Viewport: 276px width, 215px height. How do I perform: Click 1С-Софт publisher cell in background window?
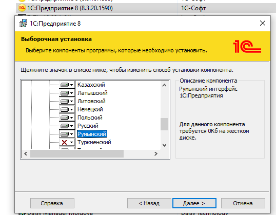pyautogui.click(x=193, y=8)
